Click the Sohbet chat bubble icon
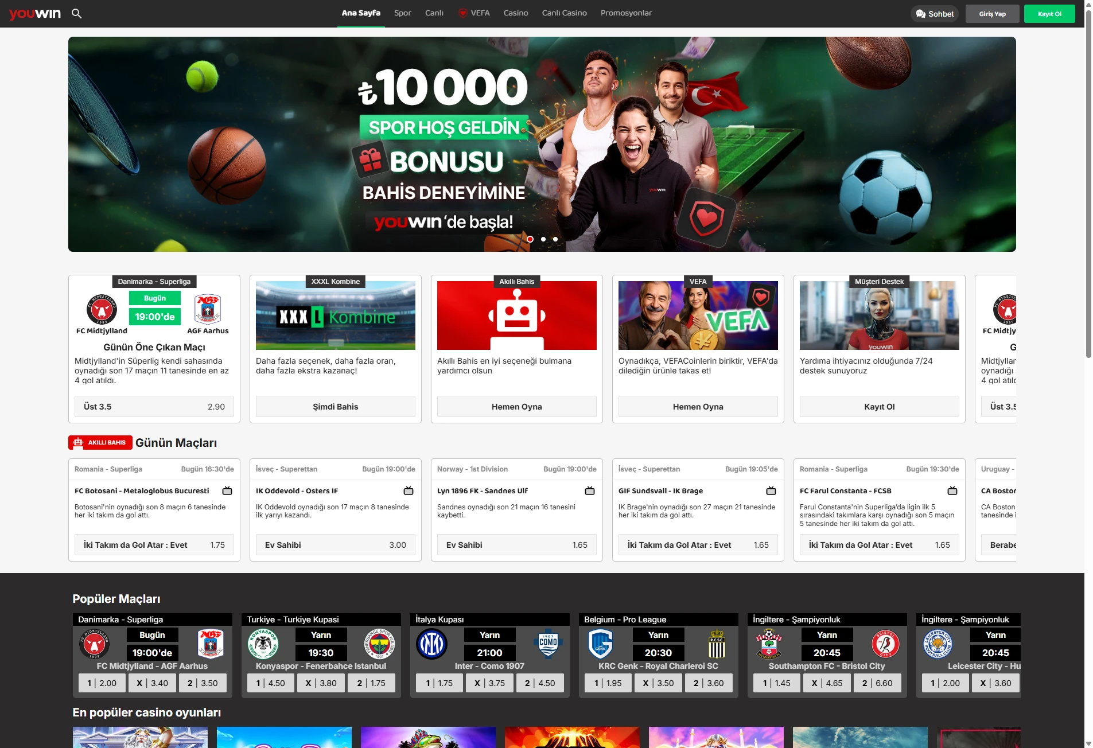The height and width of the screenshot is (748, 1093). coord(920,14)
